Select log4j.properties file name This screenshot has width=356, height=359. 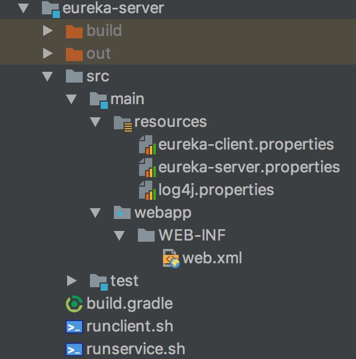(x=216, y=190)
